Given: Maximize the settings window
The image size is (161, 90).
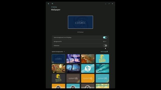Looking at the screenshot, I should point(109,4).
